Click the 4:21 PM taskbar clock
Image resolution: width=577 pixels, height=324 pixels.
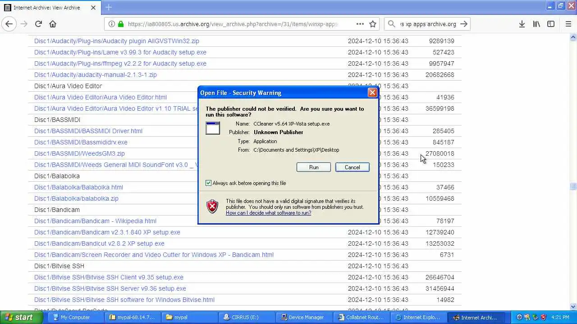tap(560, 317)
